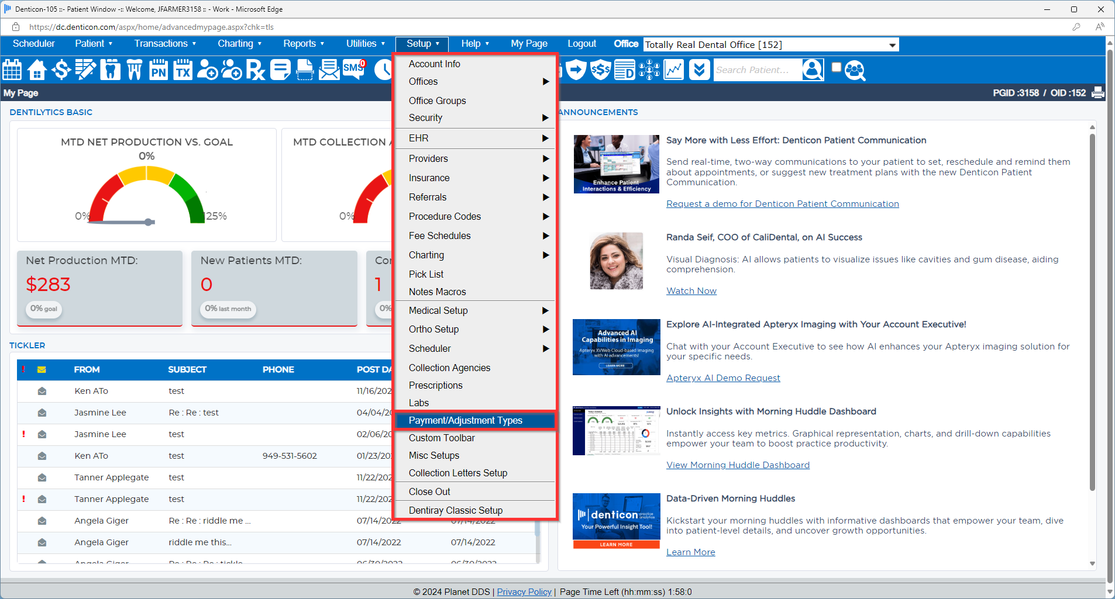Viewport: 1115px width, 599px height.
Task: Open the TX treatment plan icon
Action: [183, 70]
